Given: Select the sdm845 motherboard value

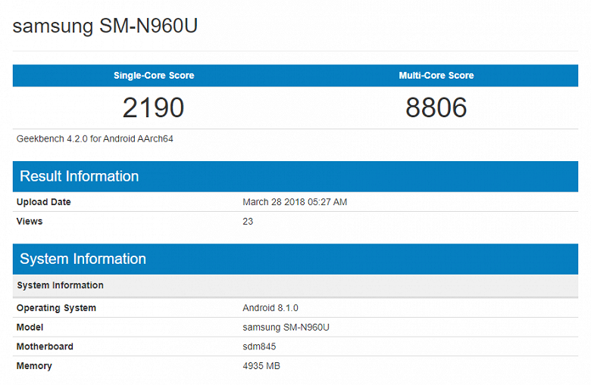Looking at the screenshot, I should [259, 346].
